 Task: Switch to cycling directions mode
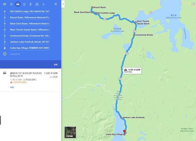pyautogui.click(x=37, y=4)
